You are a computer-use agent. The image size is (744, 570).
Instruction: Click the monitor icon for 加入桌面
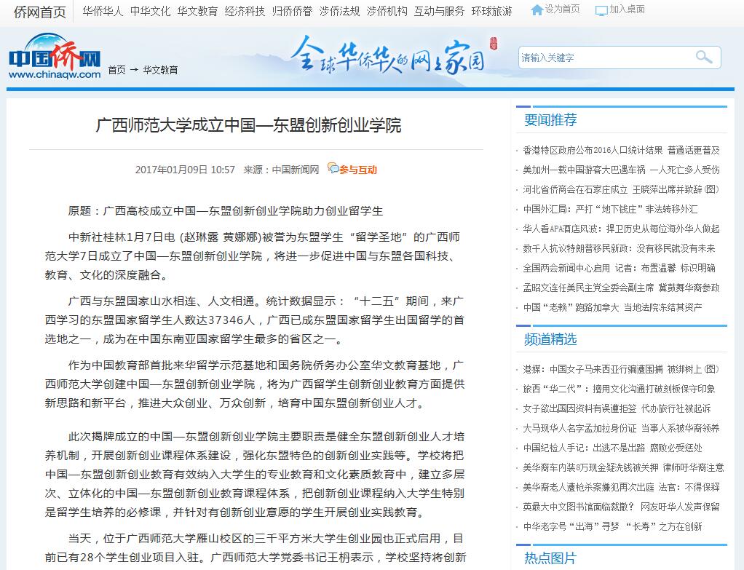tap(601, 10)
